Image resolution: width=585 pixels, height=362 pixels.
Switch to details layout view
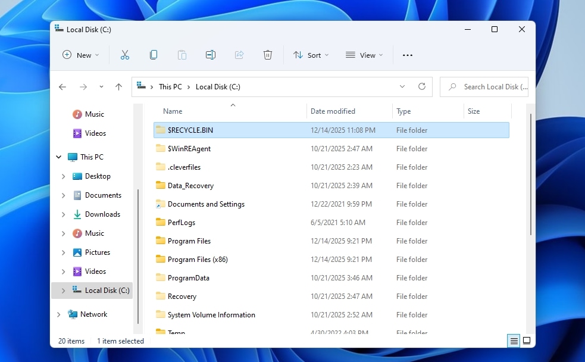pos(513,341)
